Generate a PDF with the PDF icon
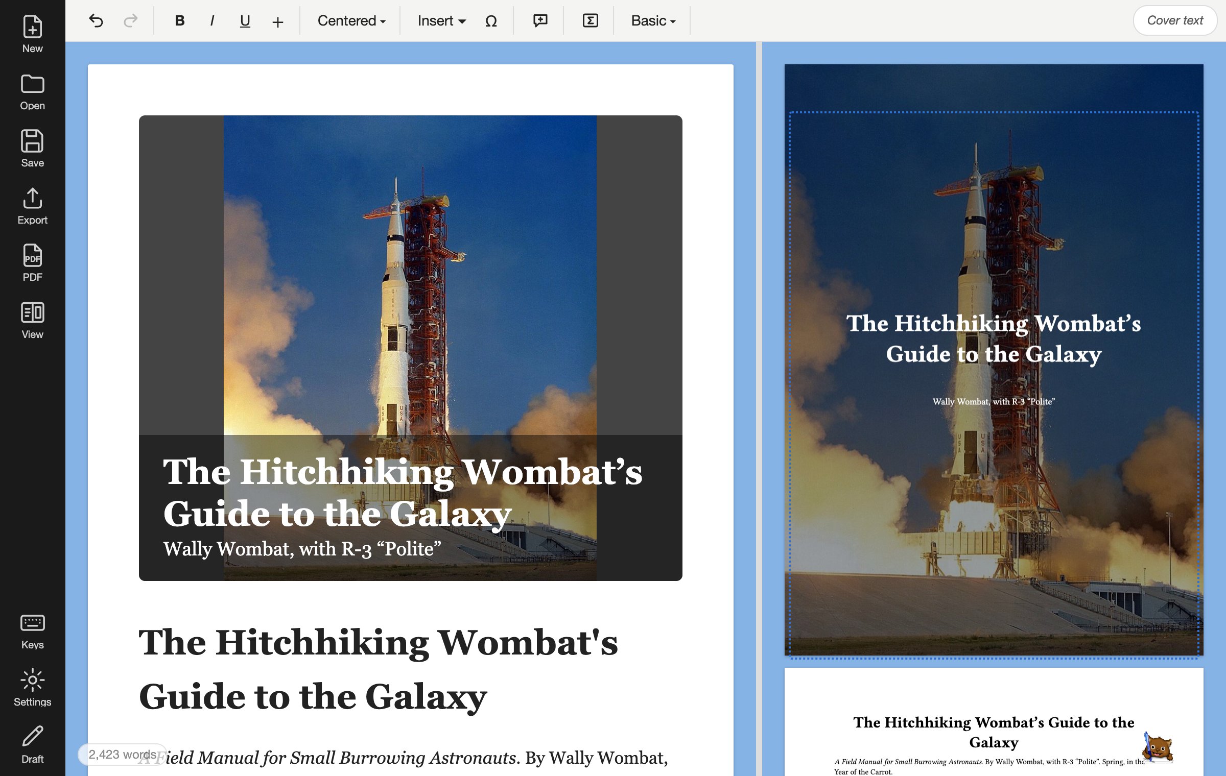1226x776 pixels. point(32,263)
